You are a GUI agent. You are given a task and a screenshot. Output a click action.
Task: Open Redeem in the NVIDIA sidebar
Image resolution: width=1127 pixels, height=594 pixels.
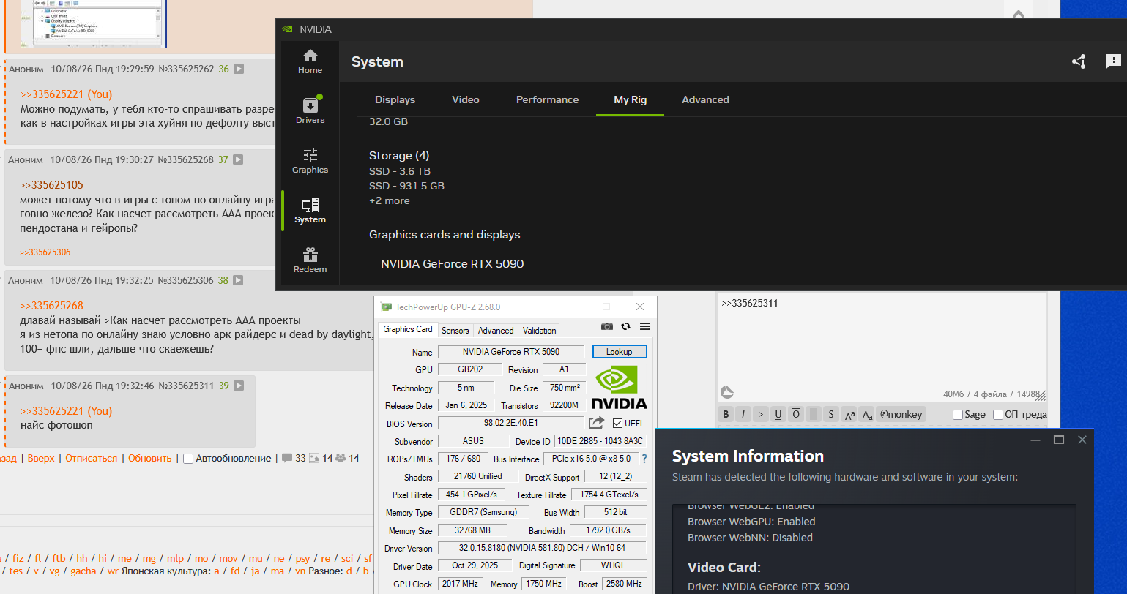click(x=310, y=260)
